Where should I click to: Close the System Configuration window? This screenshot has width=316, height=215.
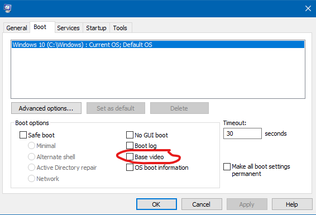click(x=308, y=8)
